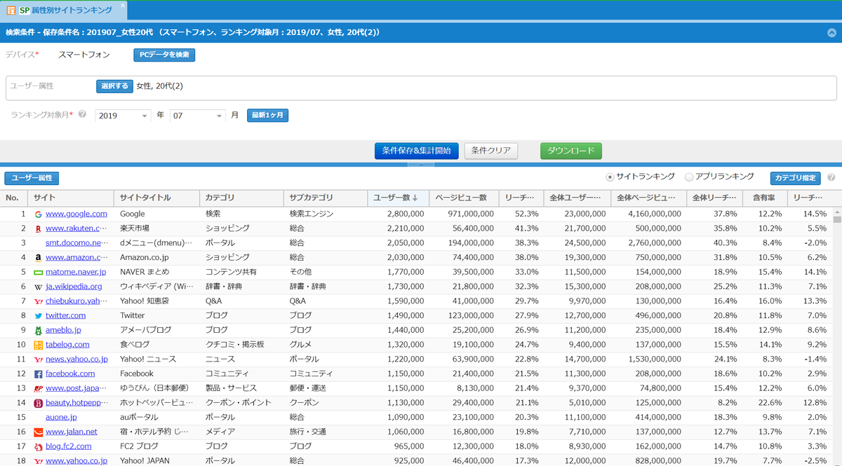Click the Facebook icon in row 12
This screenshot has height=466, width=842.
pyautogui.click(x=39, y=374)
